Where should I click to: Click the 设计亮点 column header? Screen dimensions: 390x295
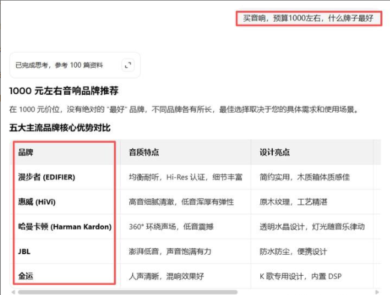(274, 152)
